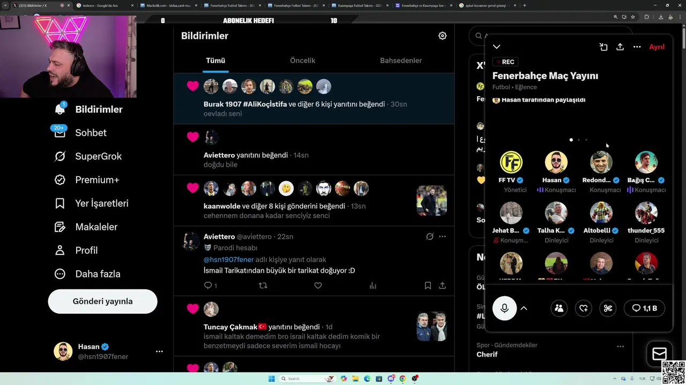Open Burak 1907 like notification

(x=314, y=99)
